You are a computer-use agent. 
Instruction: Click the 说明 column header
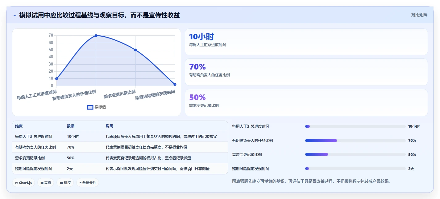pos(110,126)
